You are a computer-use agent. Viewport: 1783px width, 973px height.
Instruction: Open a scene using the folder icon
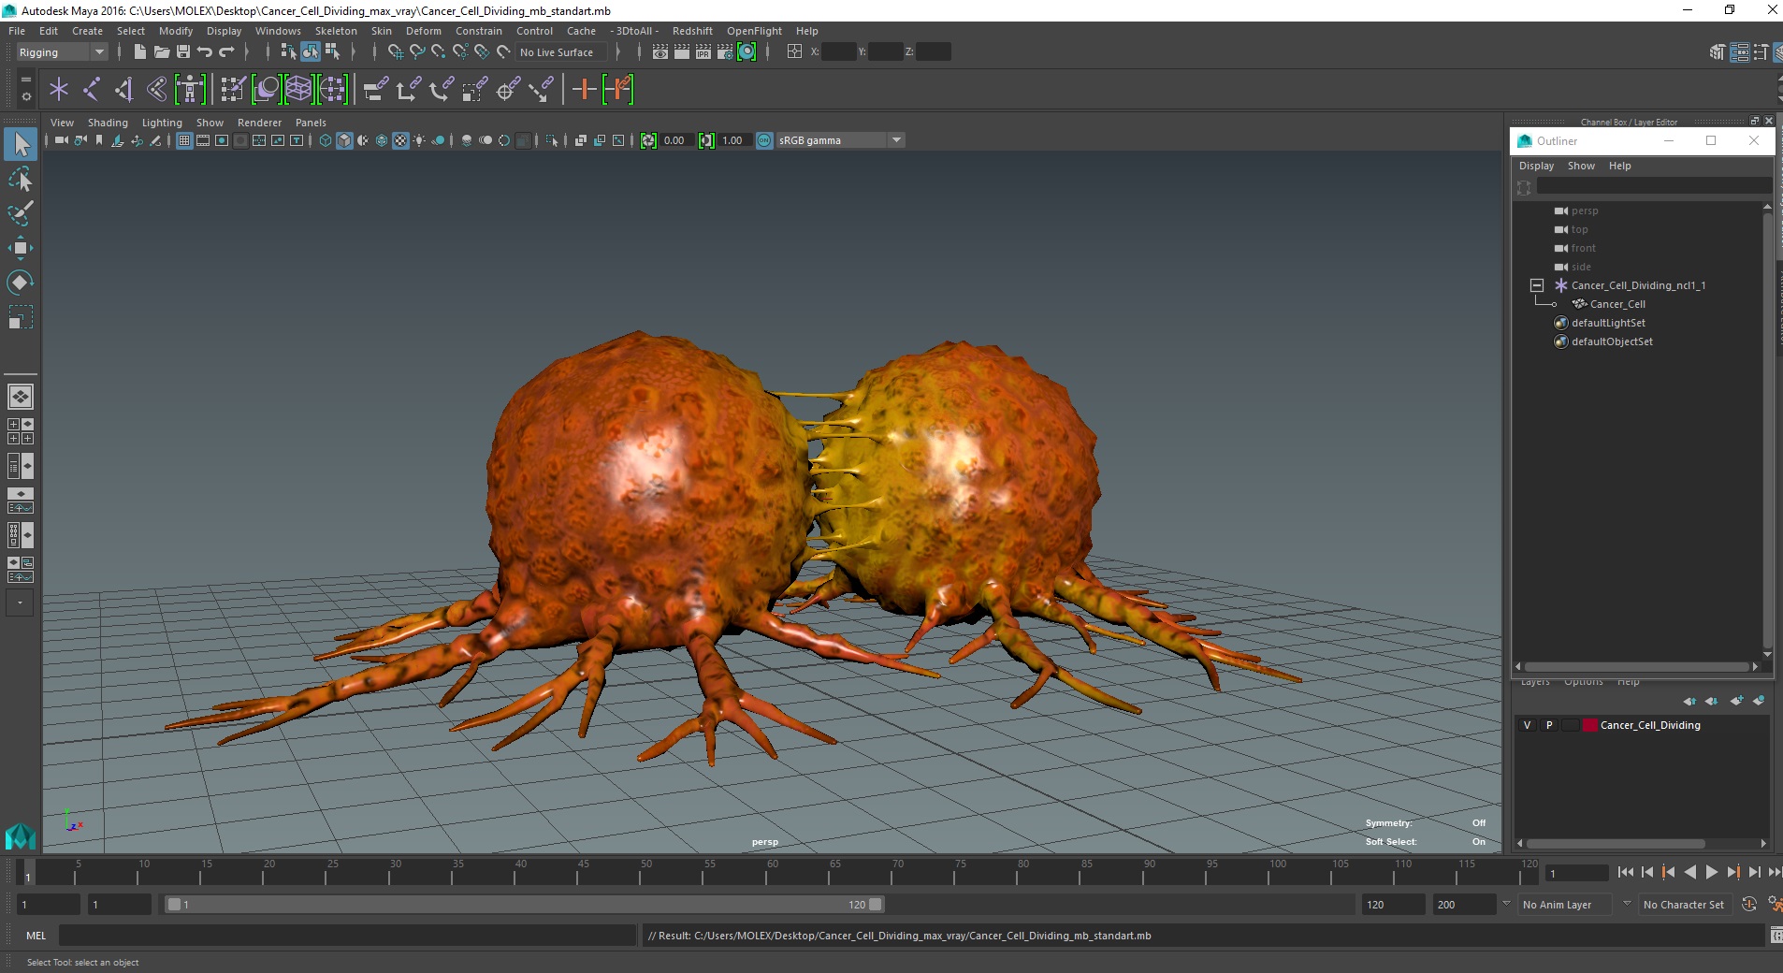162,52
